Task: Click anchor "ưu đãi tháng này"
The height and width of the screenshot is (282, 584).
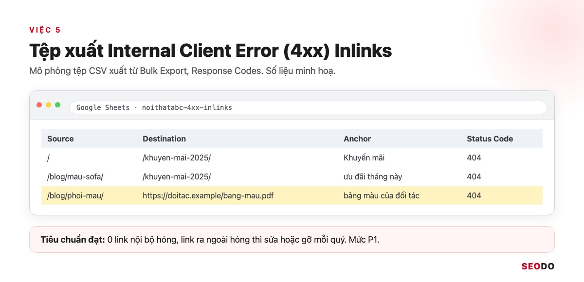Action: point(373,176)
